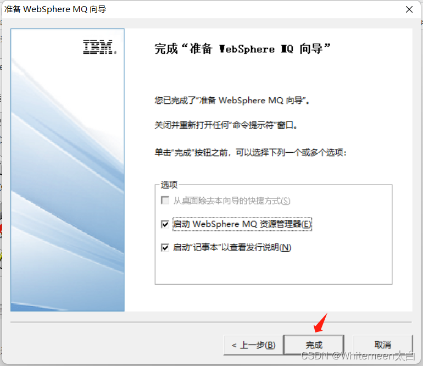Image resolution: width=423 pixels, height=366 pixels.
Task: Click the heading 完成"准备 WebSphere MQ 向导"
Action: tap(242, 49)
